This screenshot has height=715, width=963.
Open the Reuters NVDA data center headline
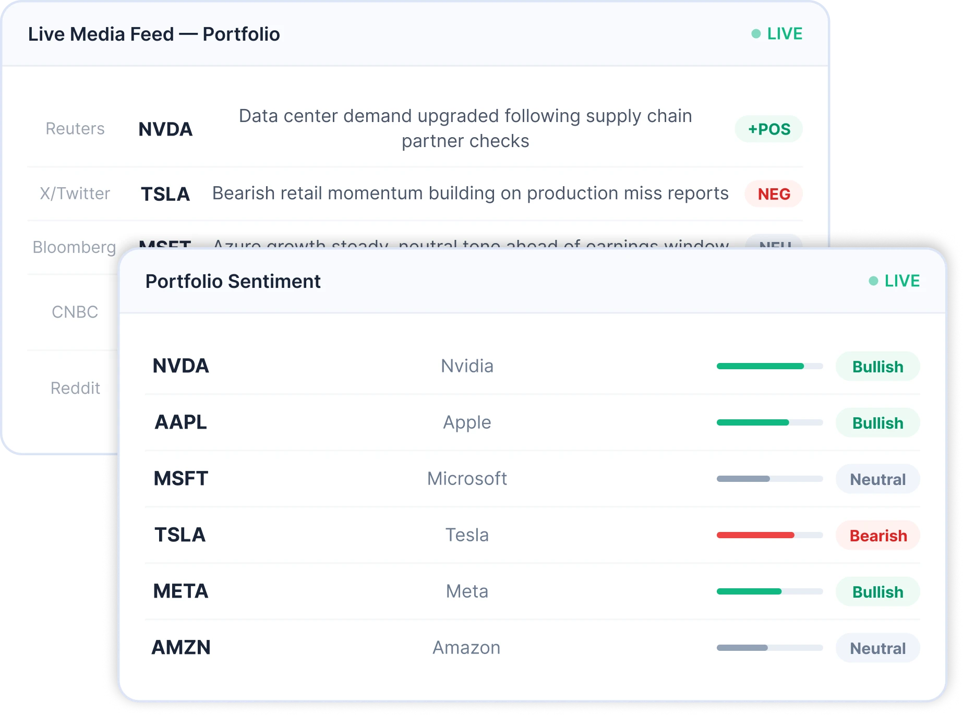tap(465, 128)
